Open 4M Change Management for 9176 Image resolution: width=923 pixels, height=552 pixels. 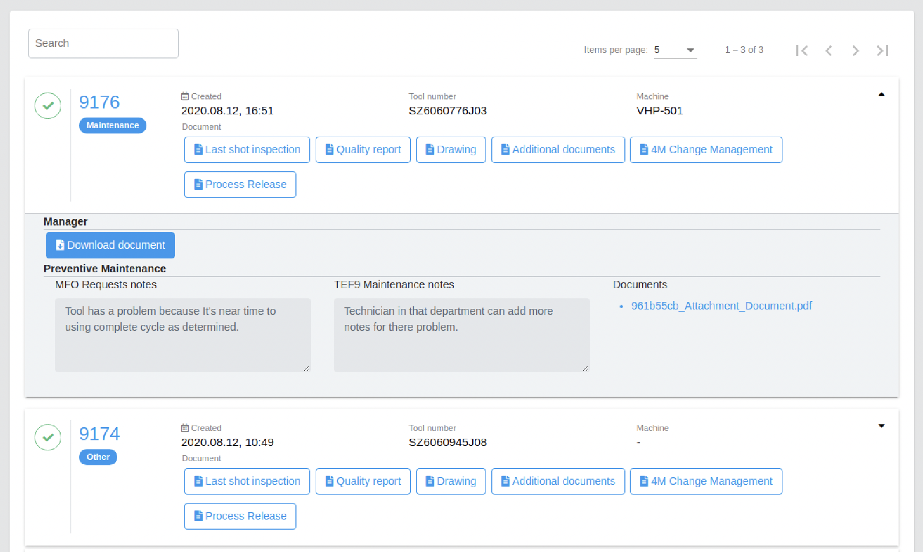coord(706,150)
